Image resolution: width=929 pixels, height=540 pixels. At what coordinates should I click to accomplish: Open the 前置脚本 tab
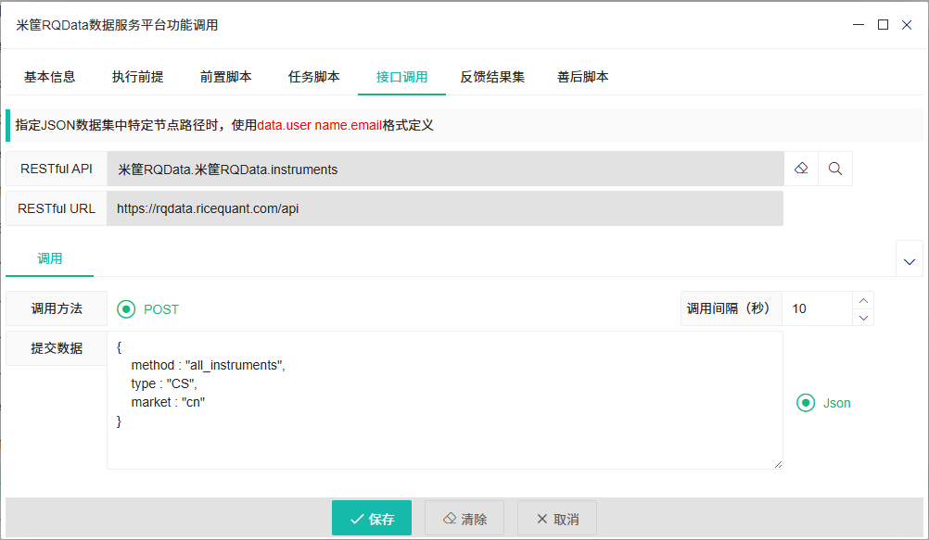click(x=224, y=78)
